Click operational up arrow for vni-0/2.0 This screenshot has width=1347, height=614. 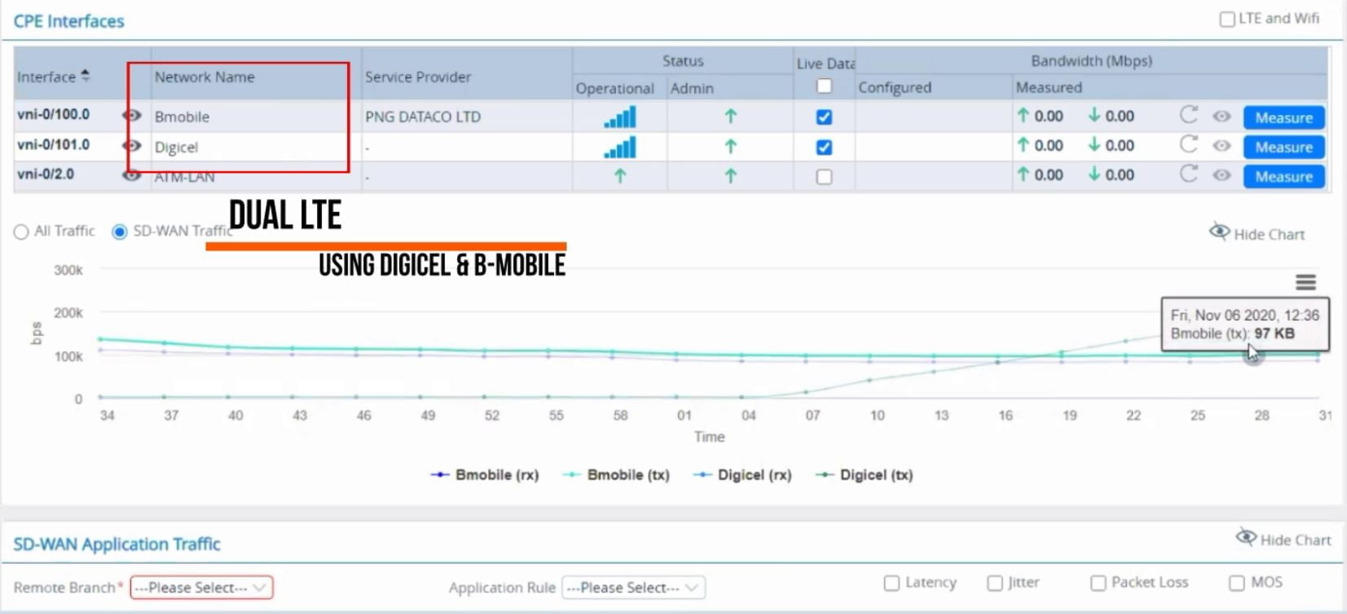(x=619, y=175)
